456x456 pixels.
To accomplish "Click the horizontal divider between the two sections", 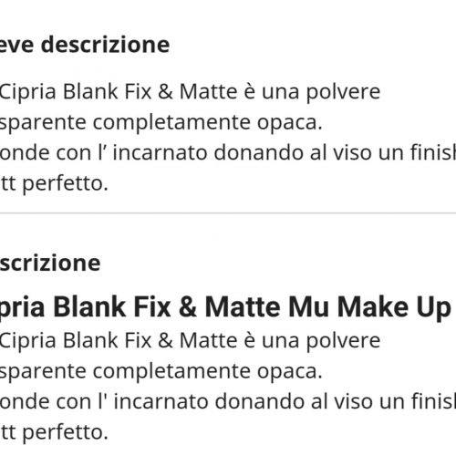I will tap(228, 213).
